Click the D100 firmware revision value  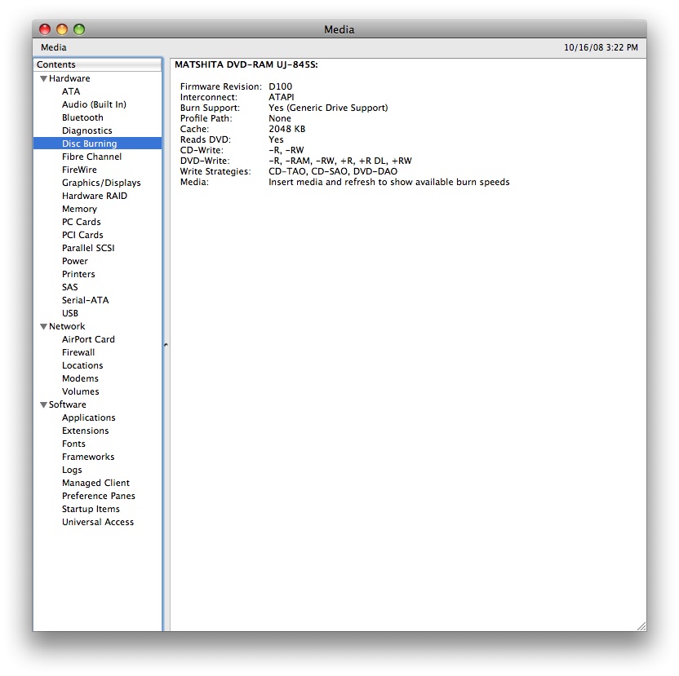click(280, 86)
